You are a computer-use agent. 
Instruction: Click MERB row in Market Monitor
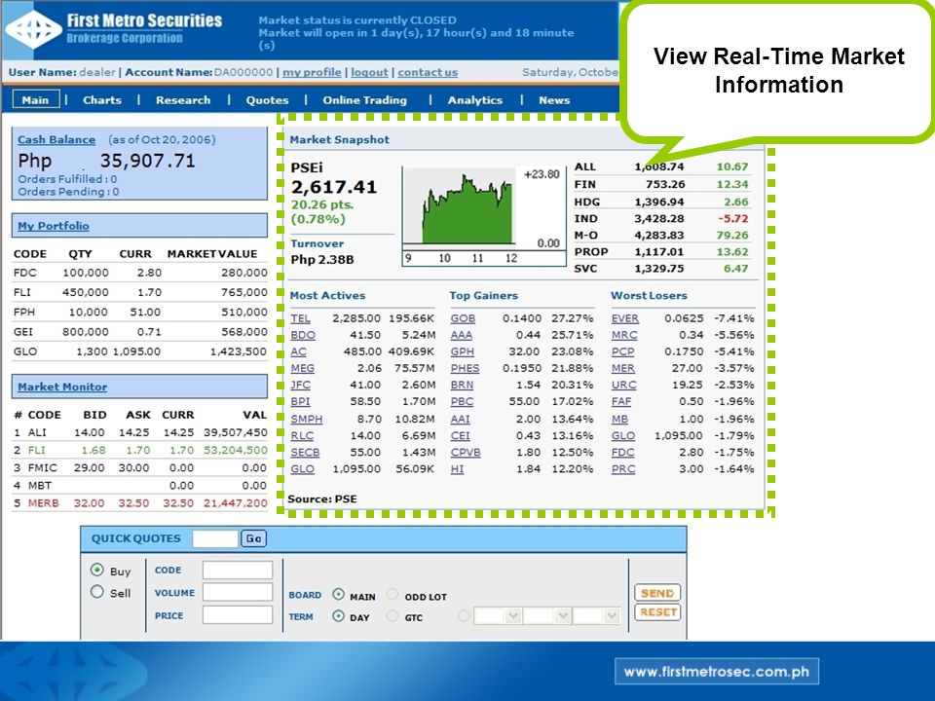[140, 503]
